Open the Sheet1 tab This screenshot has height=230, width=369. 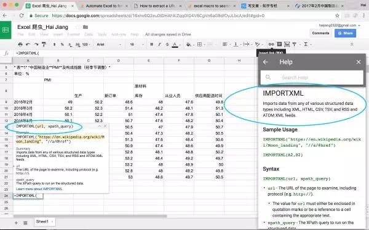pos(44,221)
